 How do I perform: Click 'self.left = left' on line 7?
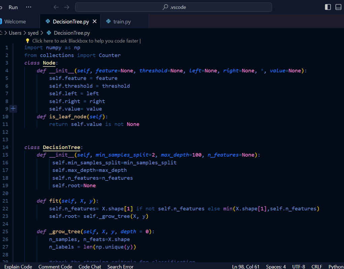pyautogui.click(x=74, y=93)
